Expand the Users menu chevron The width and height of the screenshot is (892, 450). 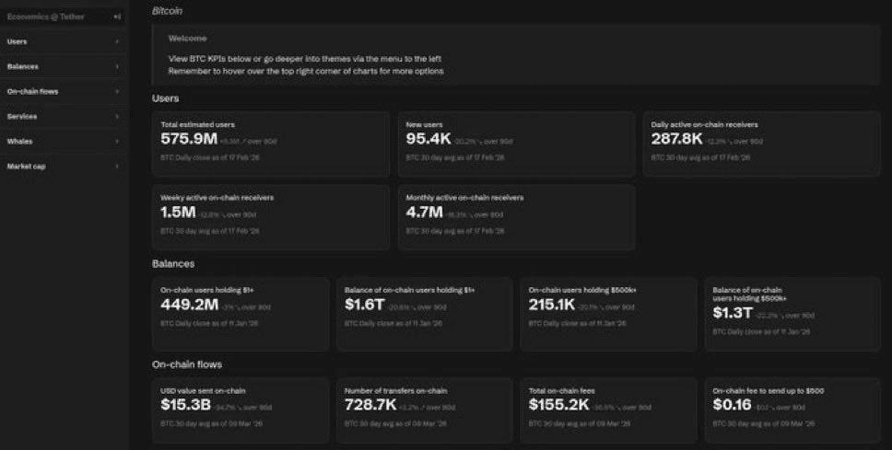pos(117,41)
